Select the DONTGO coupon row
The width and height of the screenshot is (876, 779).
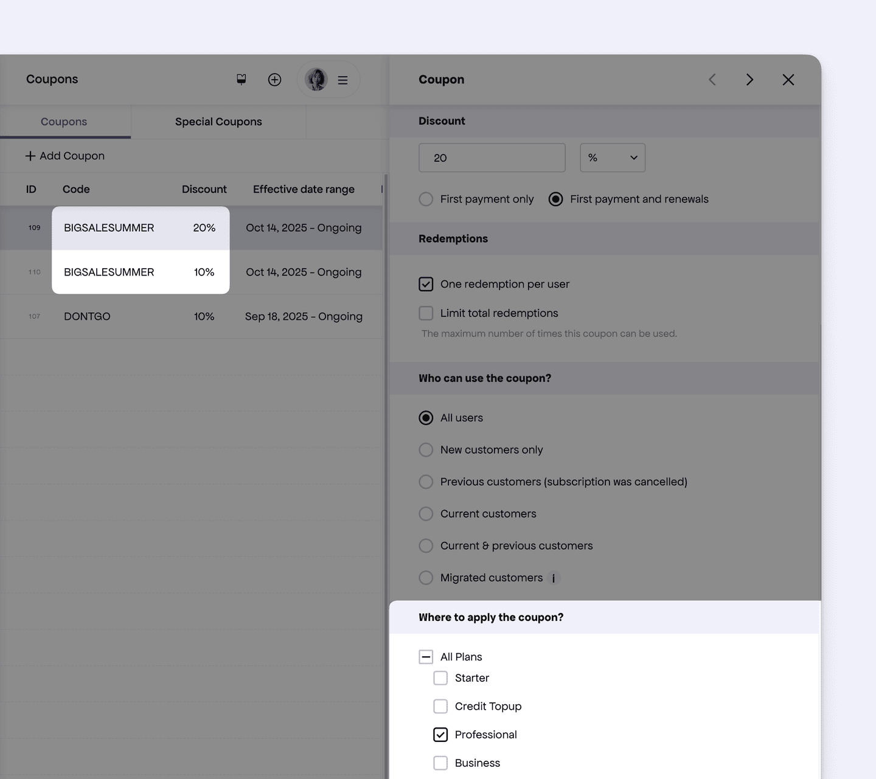point(182,316)
